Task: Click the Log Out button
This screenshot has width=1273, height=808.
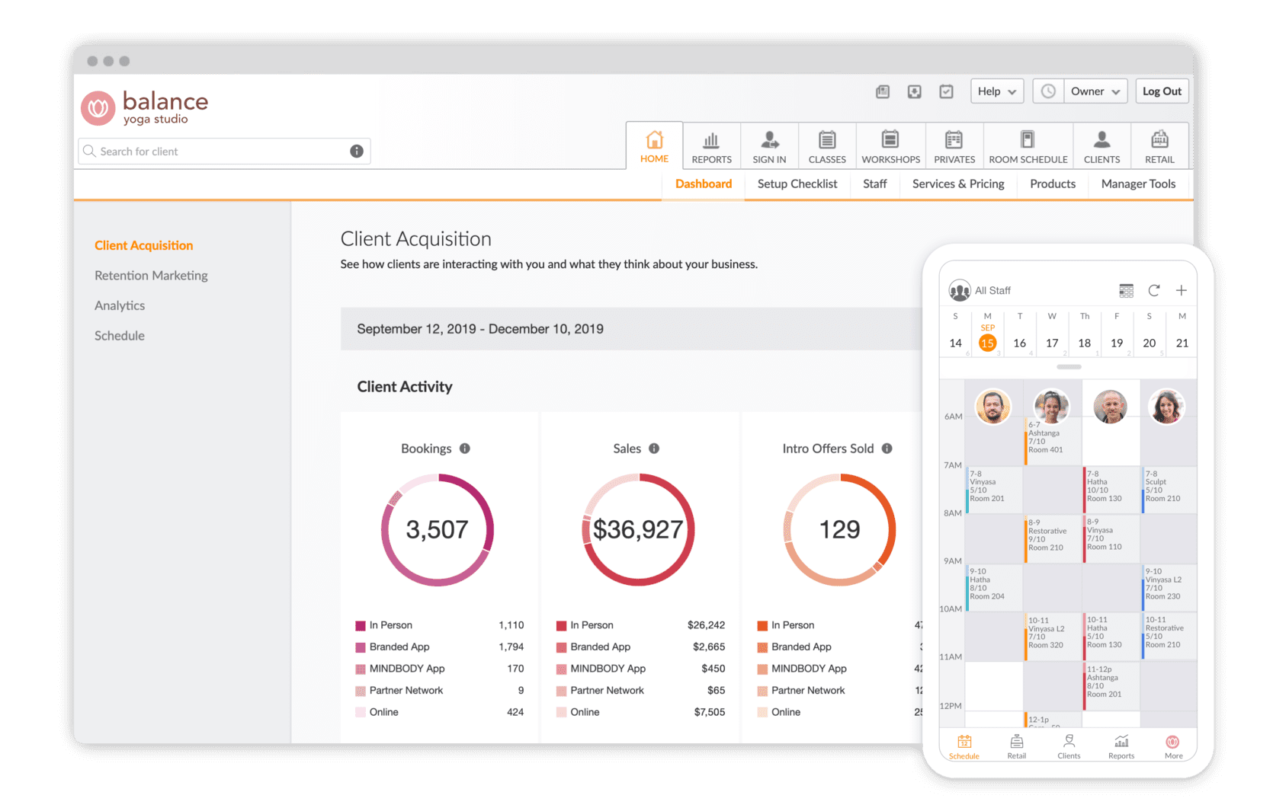Action: 1161,91
